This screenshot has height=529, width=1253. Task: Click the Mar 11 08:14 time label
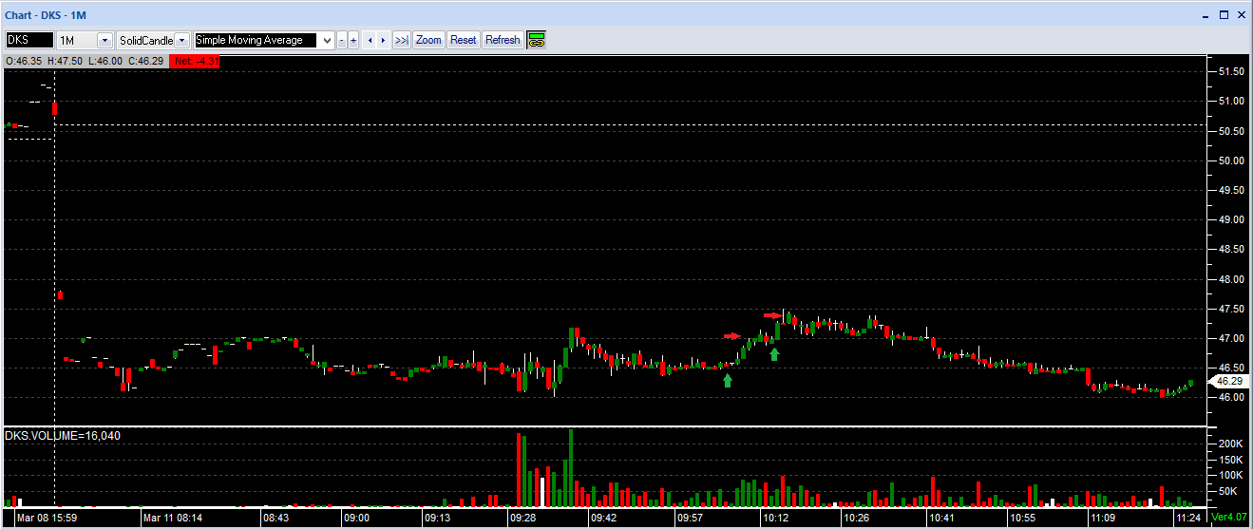[x=175, y=519]
